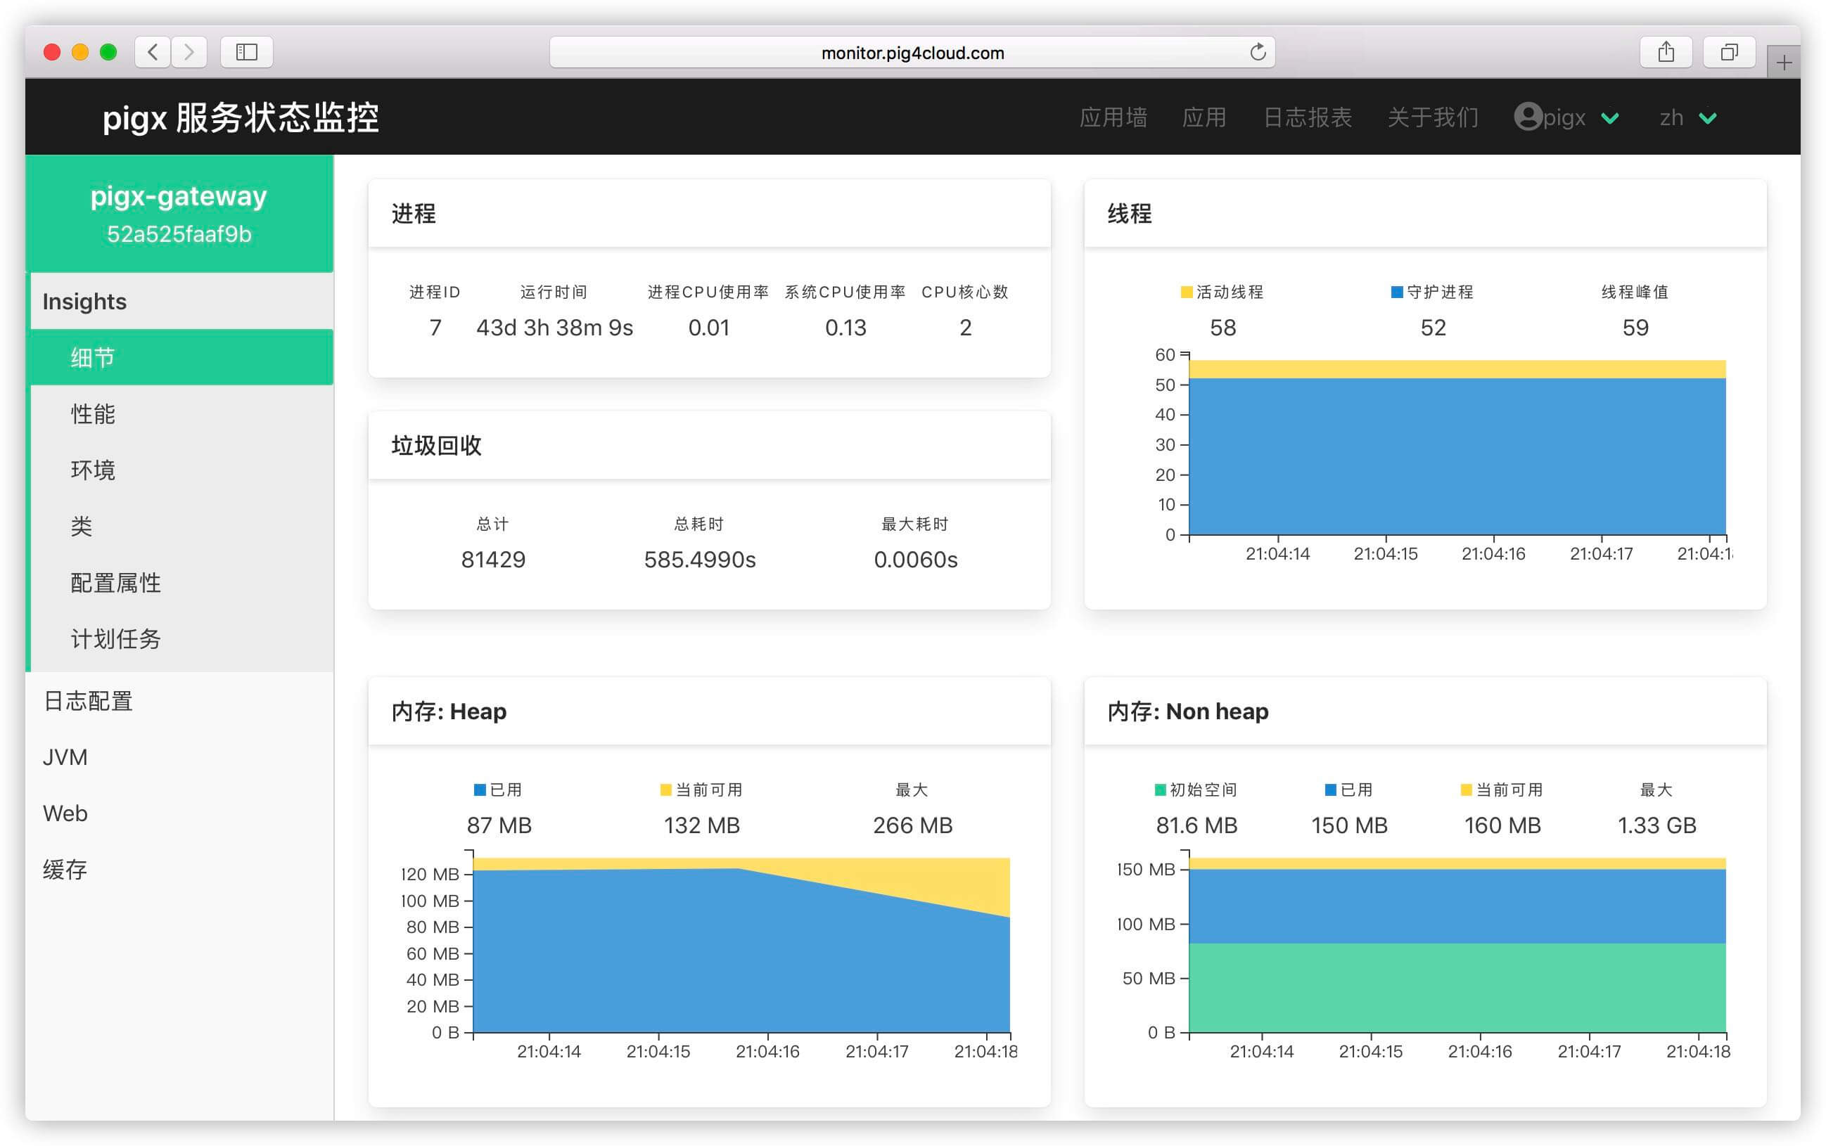Click the browser forward arrow icon
The width and height of the screenshot is (1826, 1146).
click(189, 51)
